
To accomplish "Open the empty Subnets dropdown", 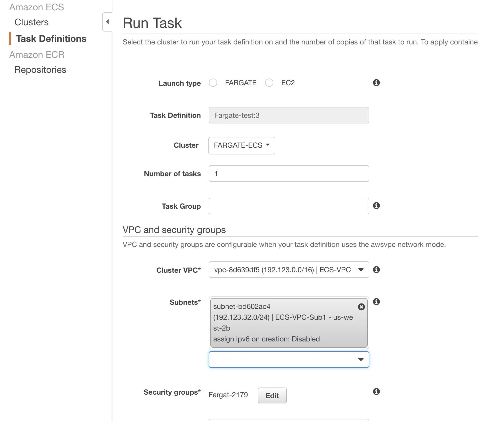I will (x=289, y=360).
